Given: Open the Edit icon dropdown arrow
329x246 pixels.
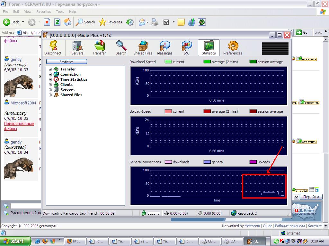Looking at the screenshot, I should click(x=173, y=22).
